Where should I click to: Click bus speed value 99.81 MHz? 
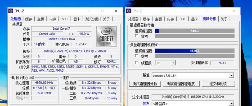[44, 93]
